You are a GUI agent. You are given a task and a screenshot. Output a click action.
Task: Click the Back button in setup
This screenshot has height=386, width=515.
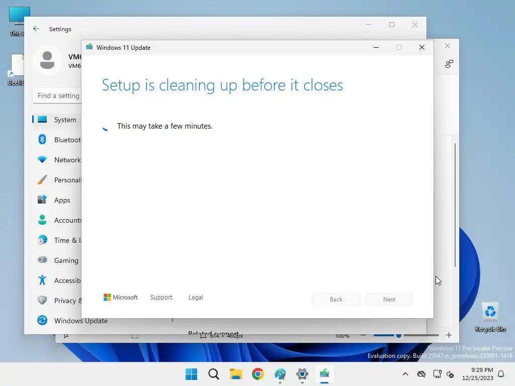(x=336, y=300)
